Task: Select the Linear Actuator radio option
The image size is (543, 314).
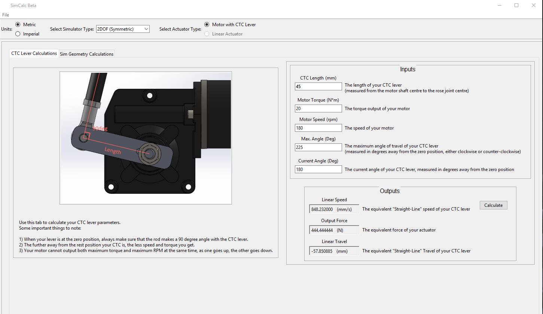Action: pyautogui.click(x=207, y=34)
